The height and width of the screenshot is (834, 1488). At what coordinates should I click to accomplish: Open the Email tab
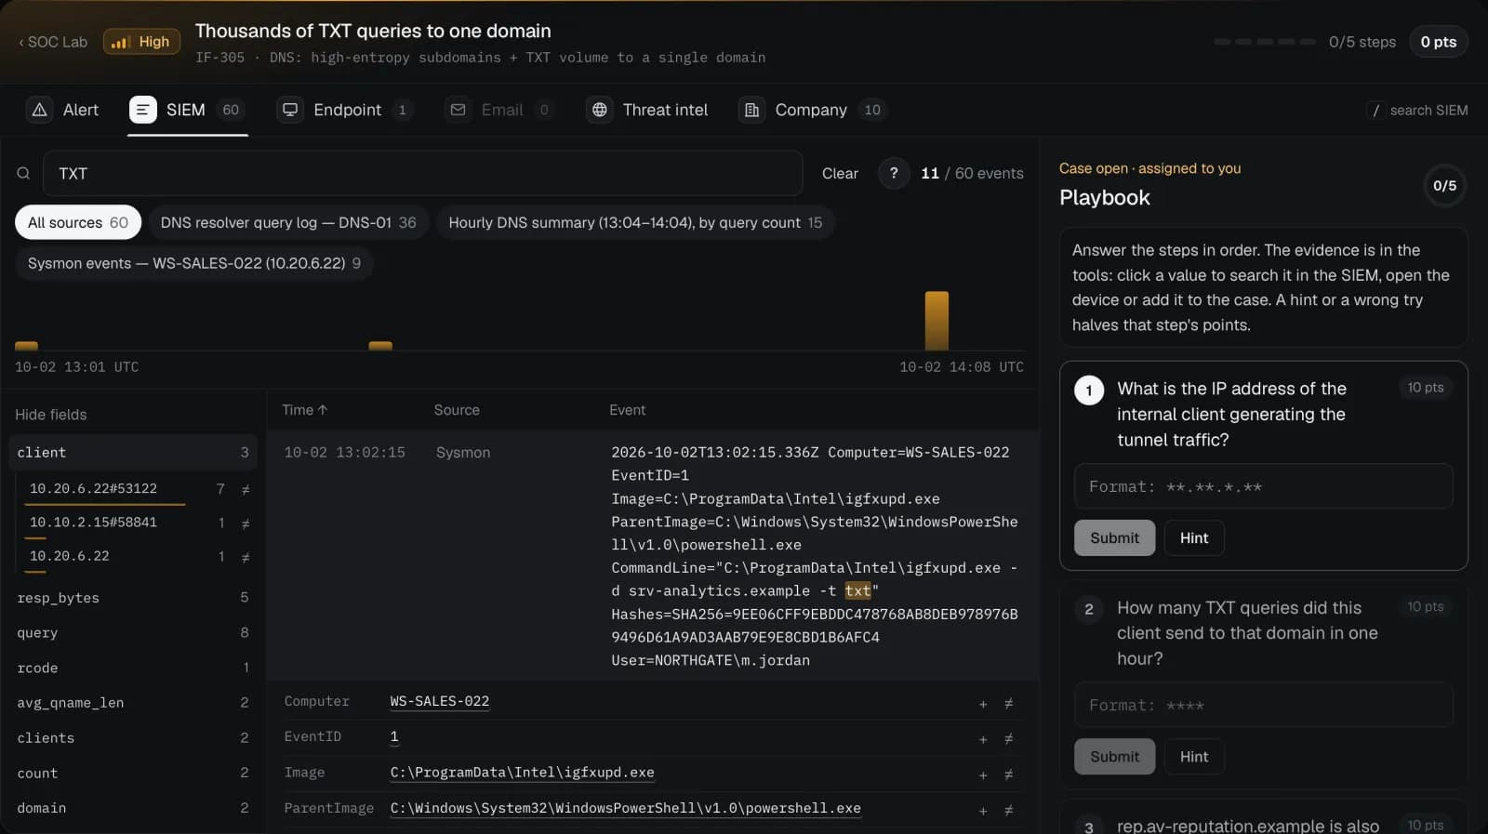click(x=500, y=110)
